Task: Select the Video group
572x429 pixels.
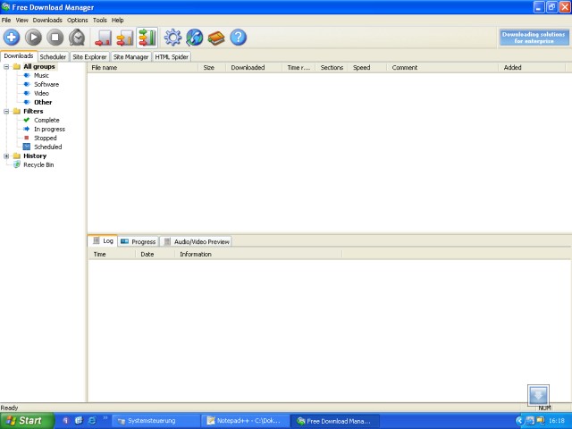Action: coord(41,93)
